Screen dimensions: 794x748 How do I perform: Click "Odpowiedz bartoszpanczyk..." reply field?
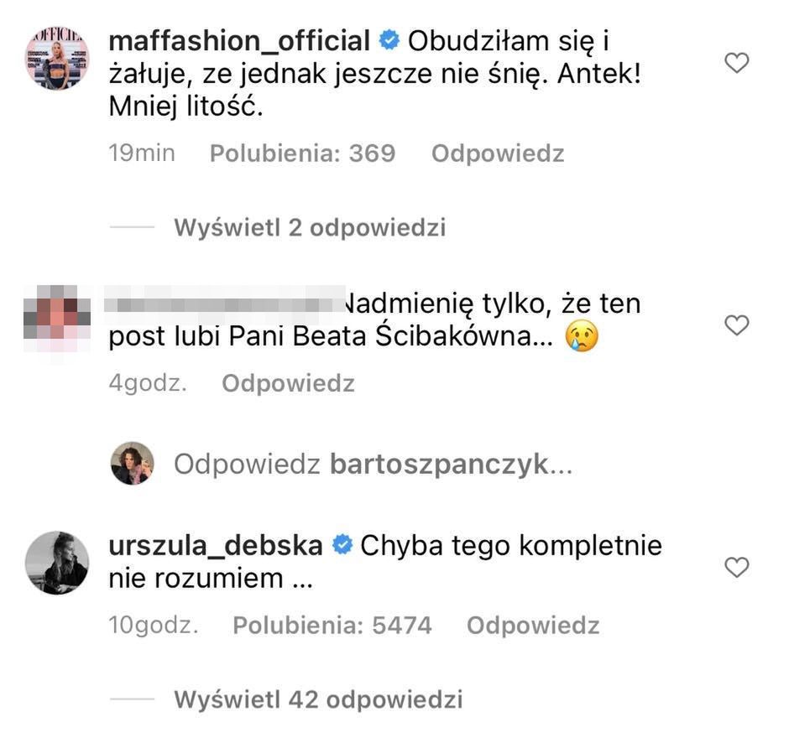coord(373,464)
